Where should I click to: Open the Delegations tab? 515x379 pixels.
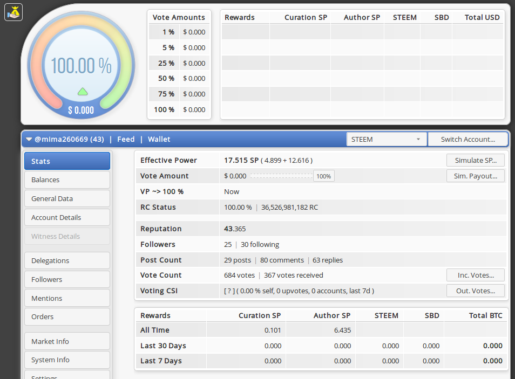click(x=67, y=260)
